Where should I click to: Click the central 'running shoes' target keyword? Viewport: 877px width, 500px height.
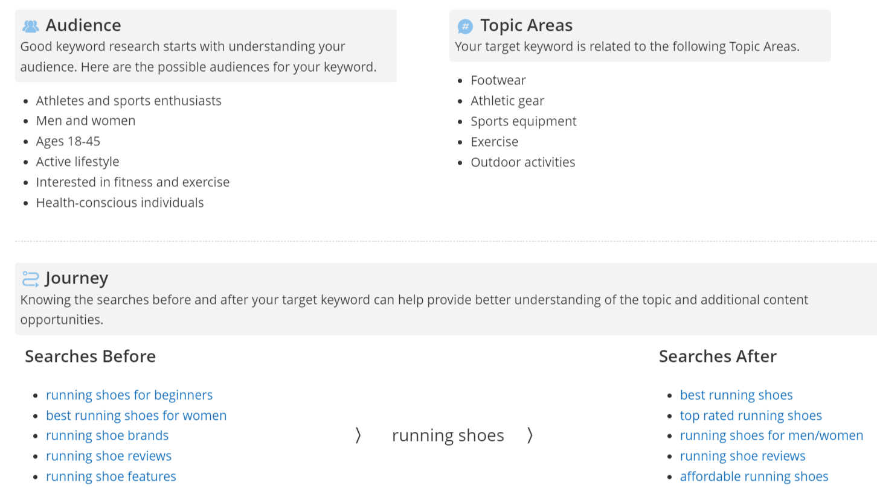[x=448, y=435]
